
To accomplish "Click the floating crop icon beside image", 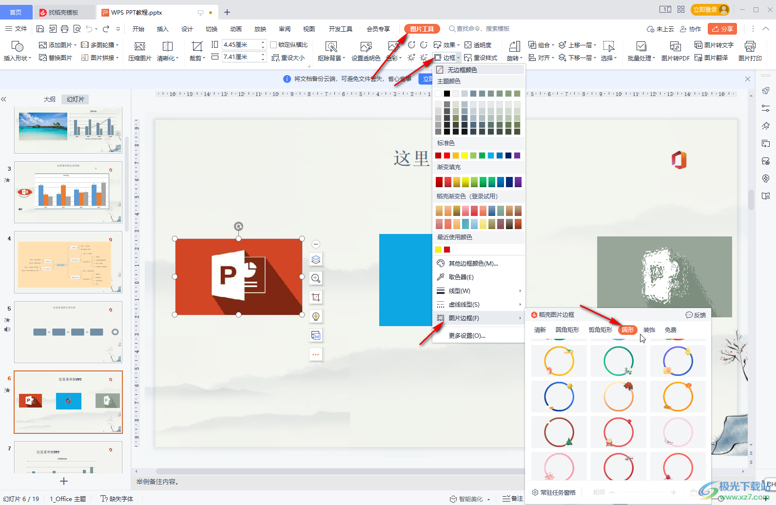I will click(316, 297).
